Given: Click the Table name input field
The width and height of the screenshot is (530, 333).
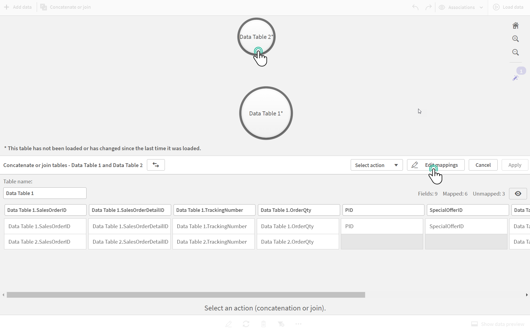Looking at the screenshot, I should 45,193.
